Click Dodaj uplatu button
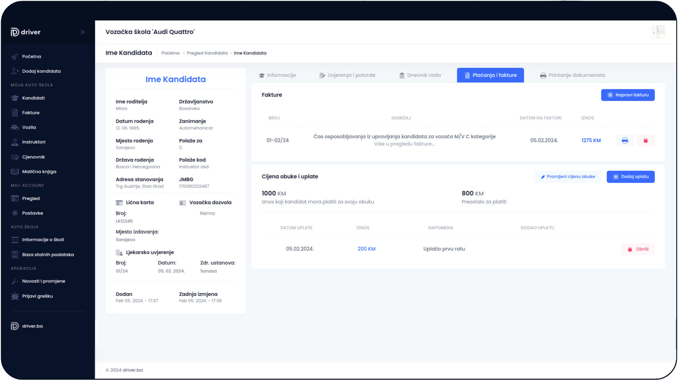The image size is (678, 381). 631,176
